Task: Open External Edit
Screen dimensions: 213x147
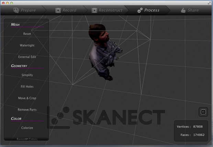Action: click(27, 57)
